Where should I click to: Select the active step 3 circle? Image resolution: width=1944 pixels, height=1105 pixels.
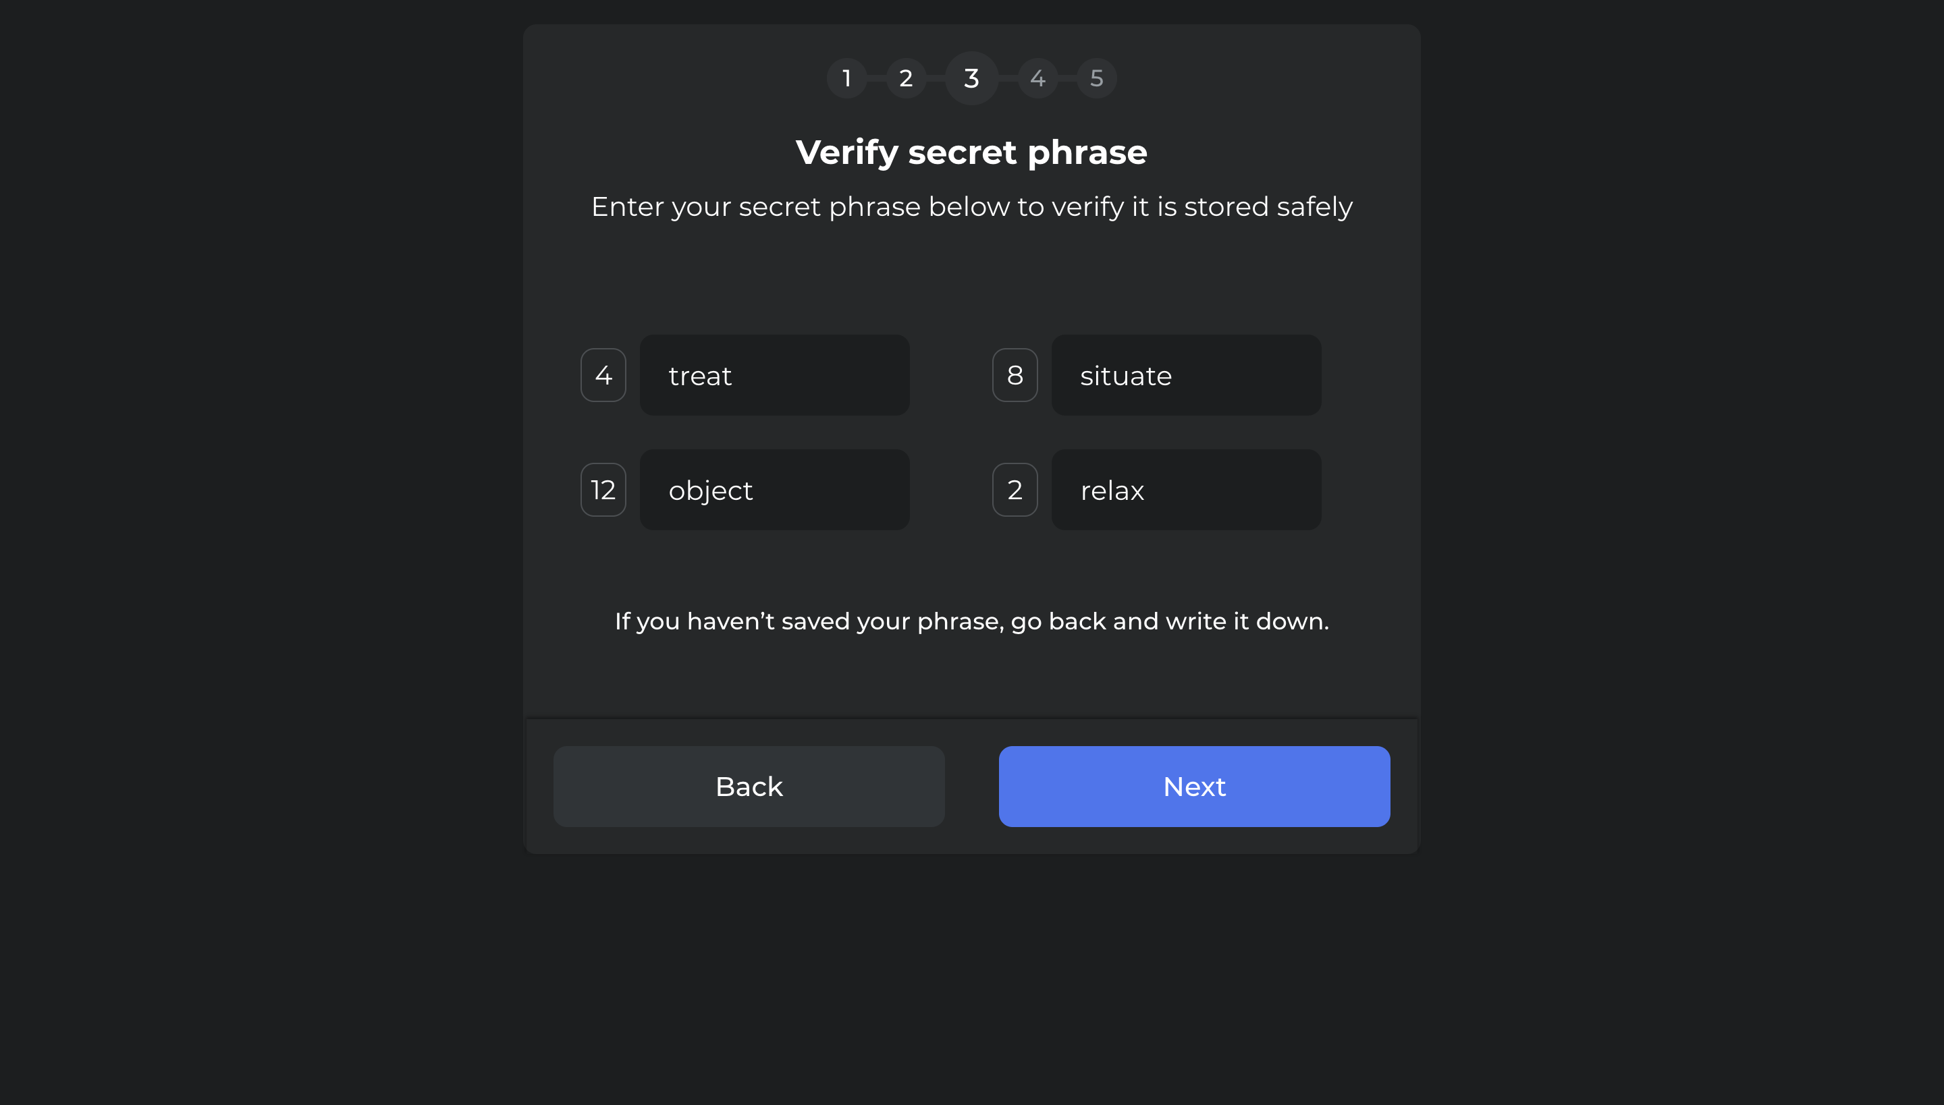971,78
